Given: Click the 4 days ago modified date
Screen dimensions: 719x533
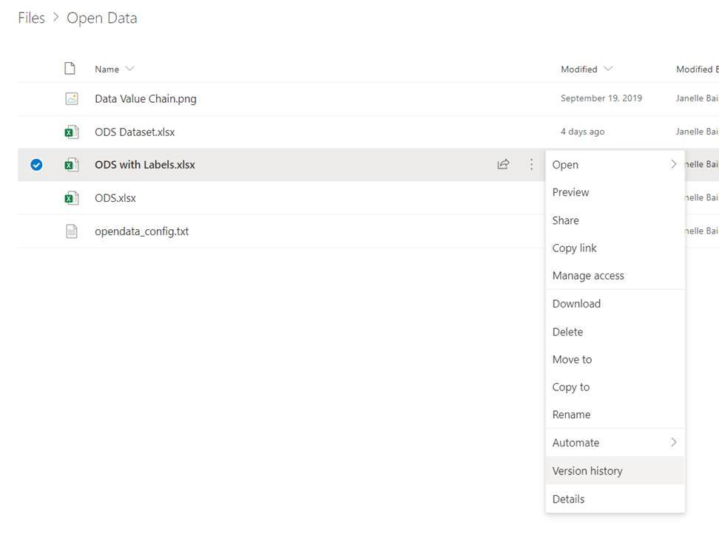Looking at the screenshot, I should click(582, 132).
